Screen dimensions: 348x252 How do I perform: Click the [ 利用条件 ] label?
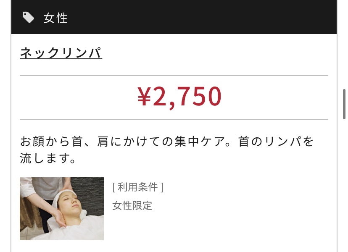[x=138, y=187]
